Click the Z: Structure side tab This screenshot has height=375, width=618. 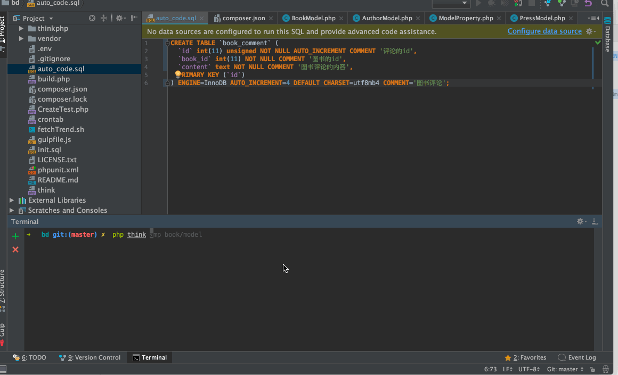[x=3, y=289]
